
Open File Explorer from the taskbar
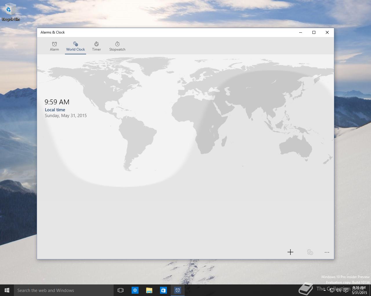pyautogui.click(x=149, y=290)
